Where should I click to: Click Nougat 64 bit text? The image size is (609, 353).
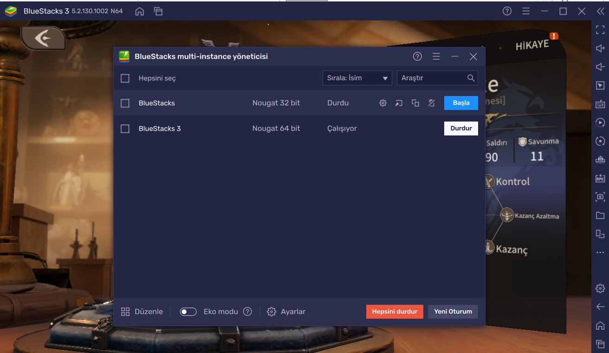point(276,128)
